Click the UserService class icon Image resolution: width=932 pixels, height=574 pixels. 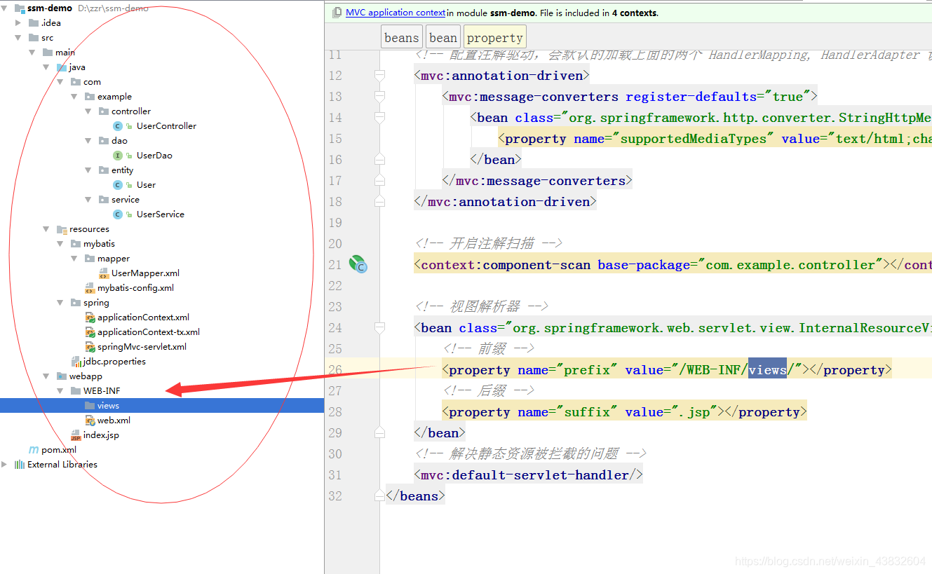118,214
